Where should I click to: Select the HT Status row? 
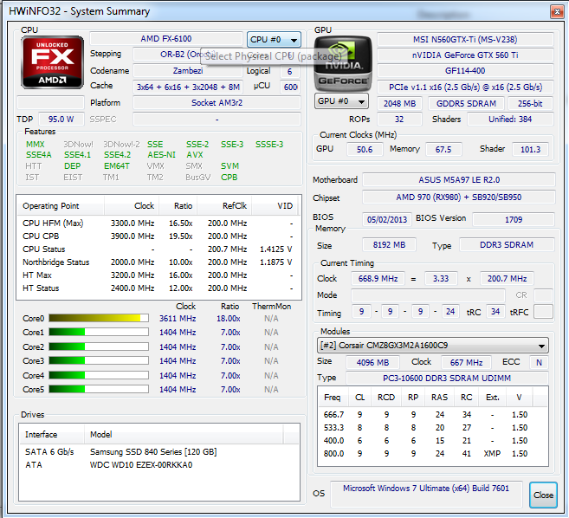[158, 288]
